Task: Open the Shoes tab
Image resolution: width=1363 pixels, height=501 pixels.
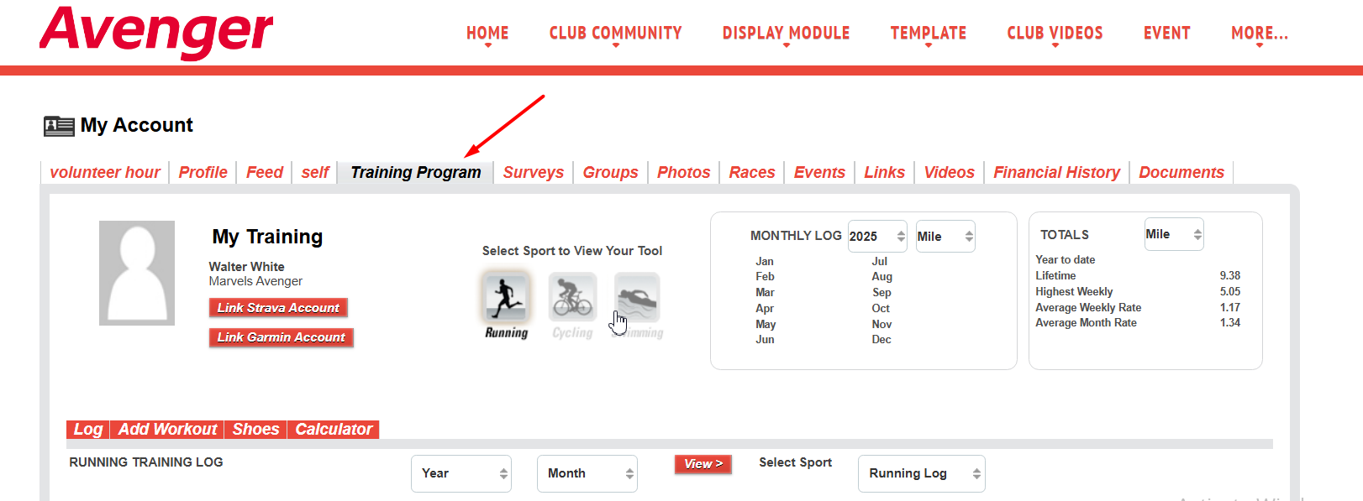Action: pyautogui.click(x=255, y=430)
